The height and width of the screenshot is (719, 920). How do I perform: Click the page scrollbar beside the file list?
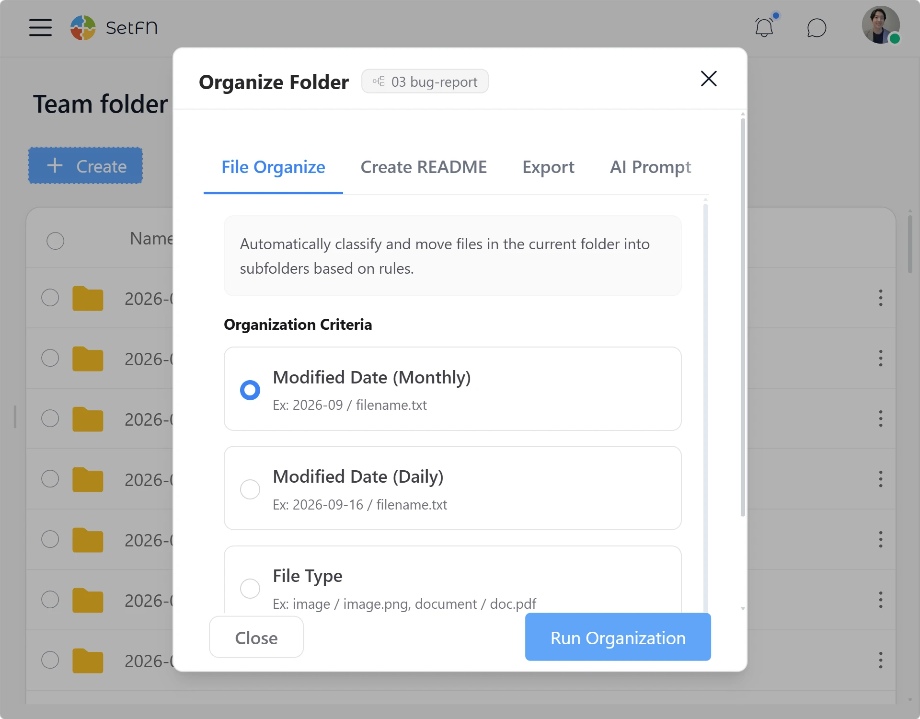[910, 244]
